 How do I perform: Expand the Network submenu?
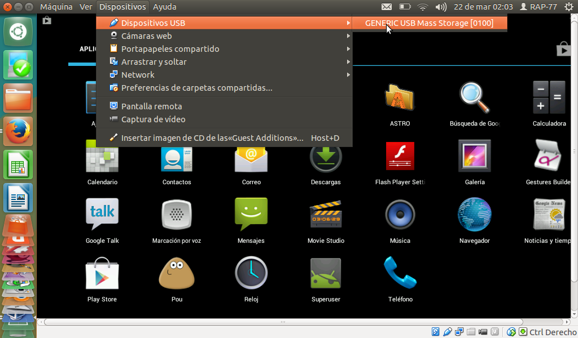tap(224, 75)
